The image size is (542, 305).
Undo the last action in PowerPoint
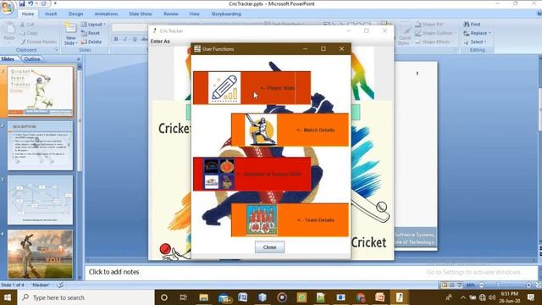[x=31, y=3]
